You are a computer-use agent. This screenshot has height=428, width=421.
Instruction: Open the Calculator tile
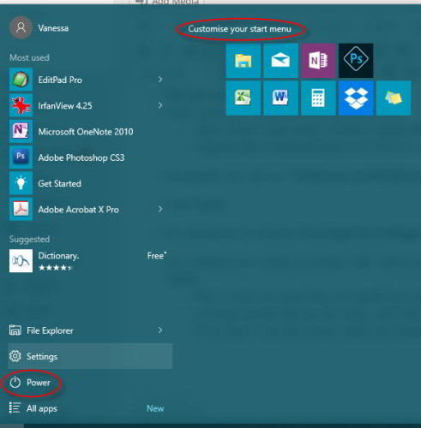coord(318,98)
